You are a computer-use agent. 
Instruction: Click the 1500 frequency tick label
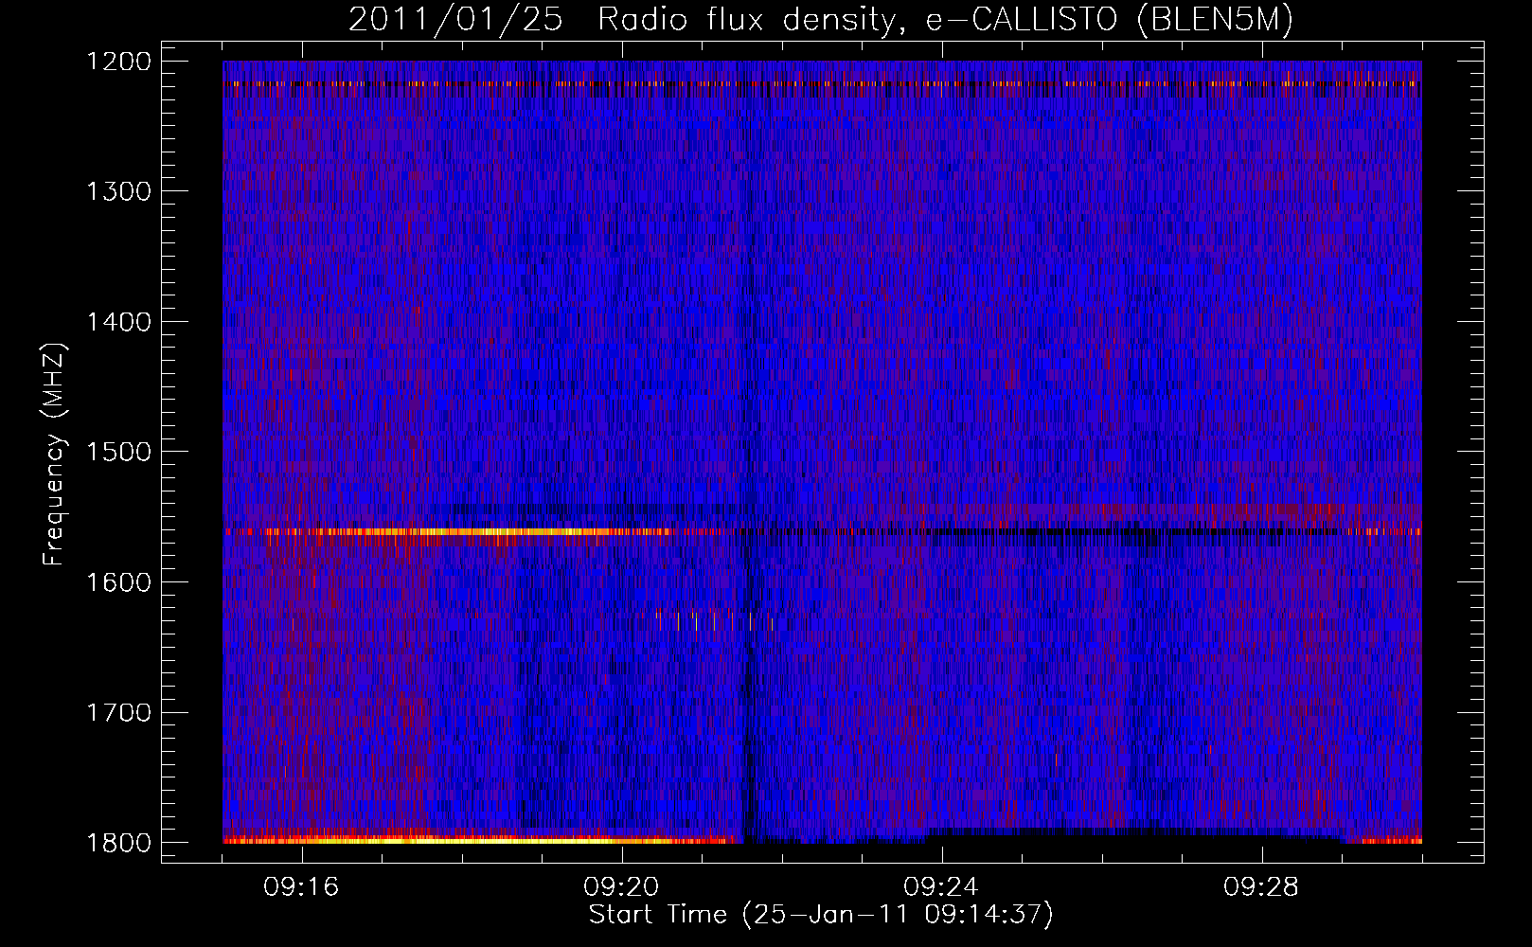[x=118, y=452]
